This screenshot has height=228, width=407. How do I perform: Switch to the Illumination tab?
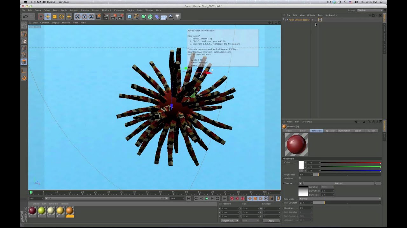[344, 131]
